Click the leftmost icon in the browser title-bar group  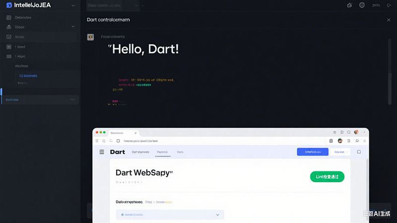coord(334,132)
